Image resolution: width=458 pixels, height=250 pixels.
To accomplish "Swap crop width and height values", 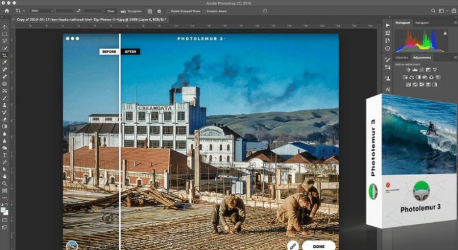I will [x=78, y=11].
